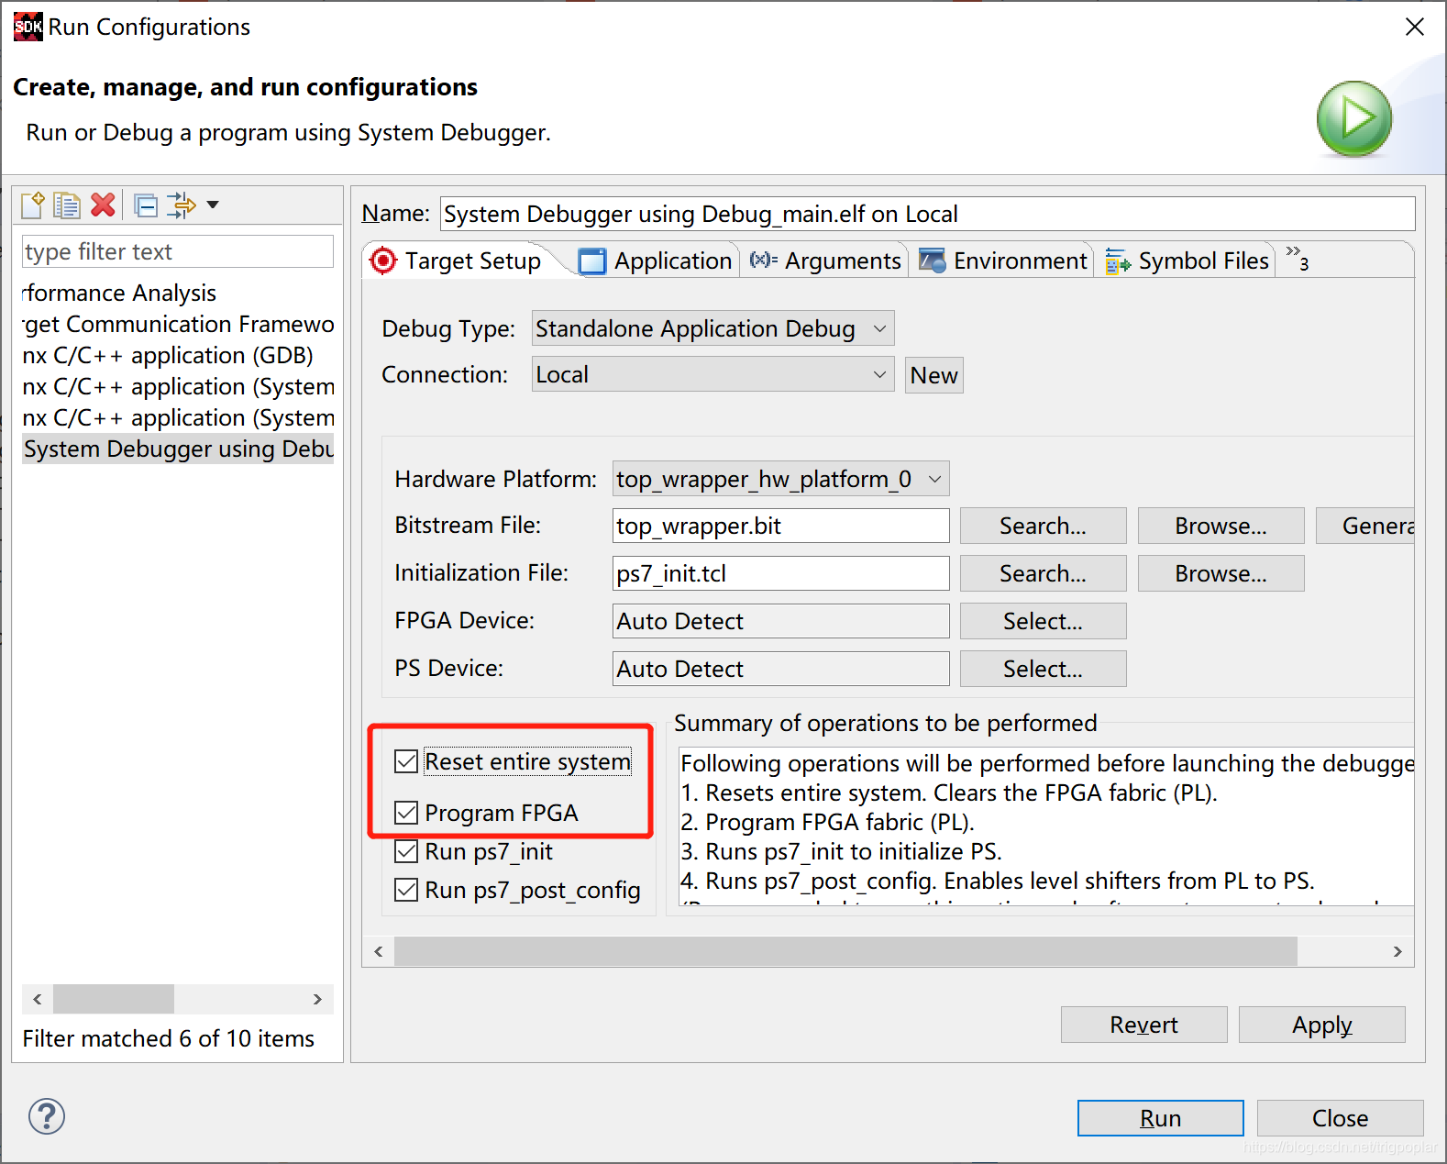Viewport: 1447px width, 1164px height.
Task: Click the configuration tree horizontal scrollbar thumb
Action: pyautogui.click(x=114, y=999)
